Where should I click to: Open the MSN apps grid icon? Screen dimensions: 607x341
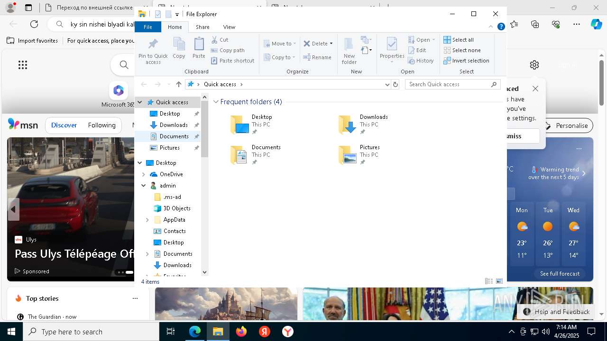23,65
